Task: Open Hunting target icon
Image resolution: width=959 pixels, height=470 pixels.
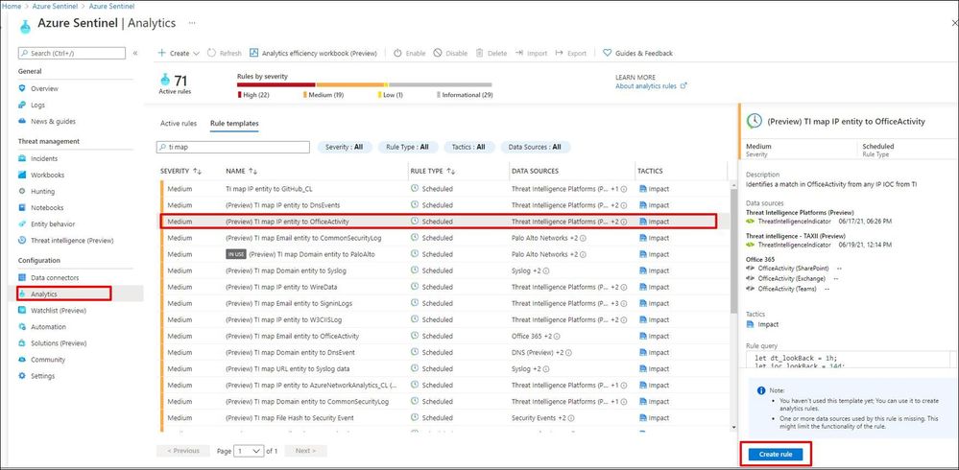Action: pos(22,191)
